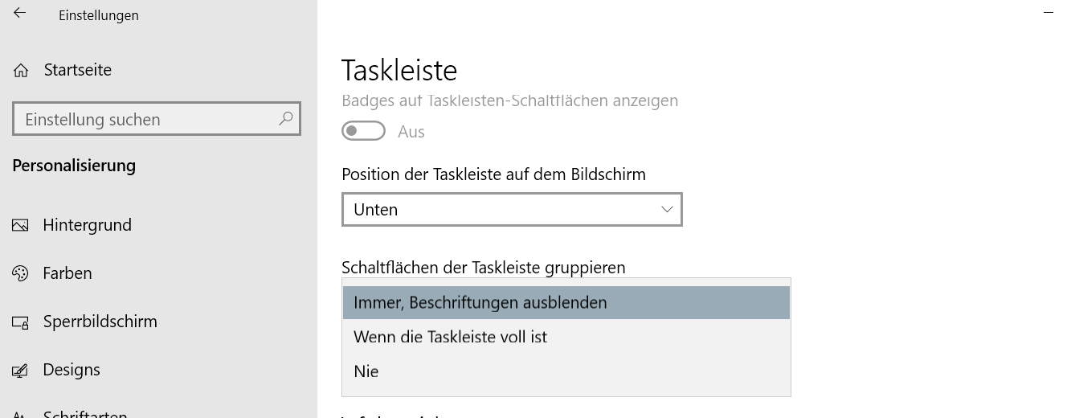Click the search magnifier icon
The width and height of the screenshot is (1067, 418).
pos(286,119)
